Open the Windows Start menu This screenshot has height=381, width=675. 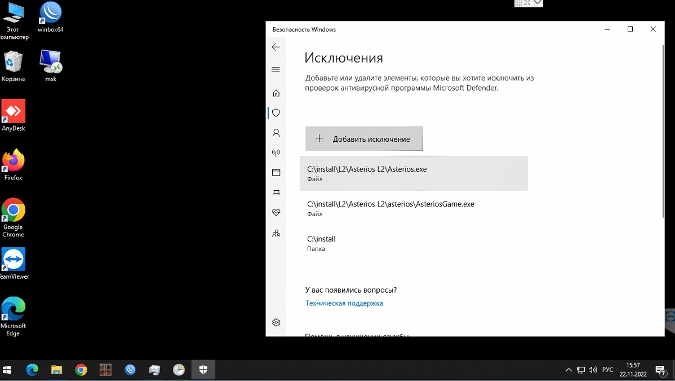tap(7, 370)
